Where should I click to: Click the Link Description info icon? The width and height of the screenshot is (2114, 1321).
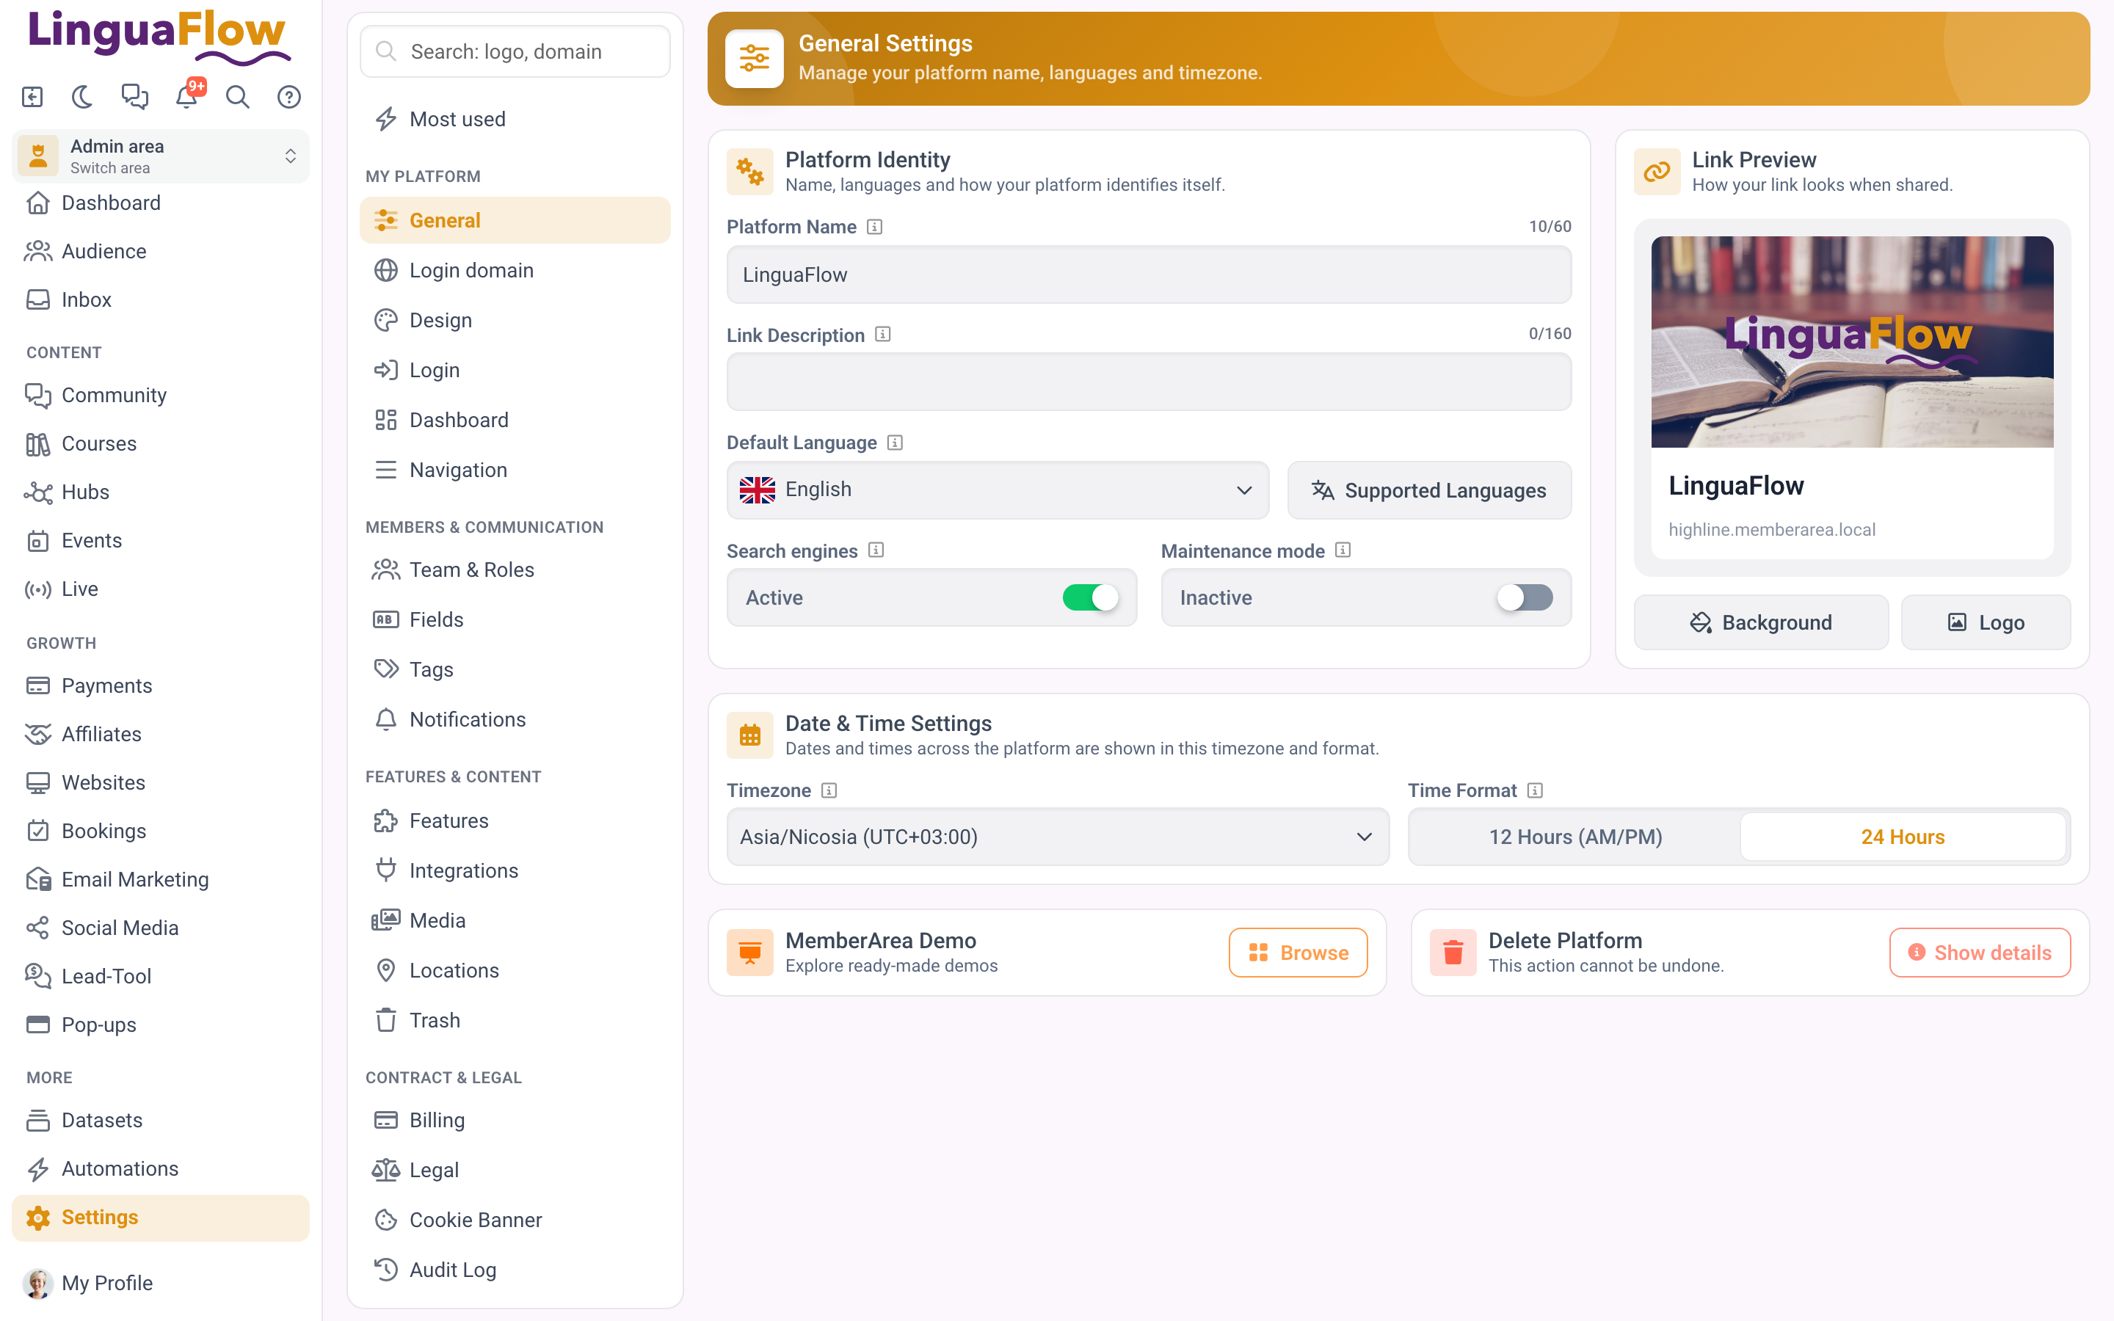[x=883, y=335]
